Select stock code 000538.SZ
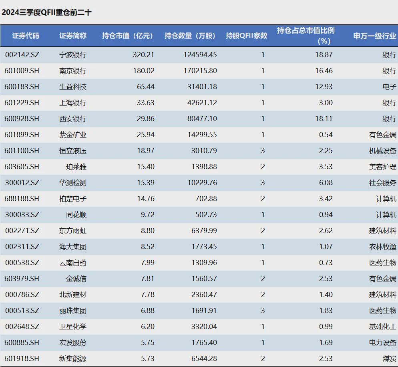 [22, 263]
